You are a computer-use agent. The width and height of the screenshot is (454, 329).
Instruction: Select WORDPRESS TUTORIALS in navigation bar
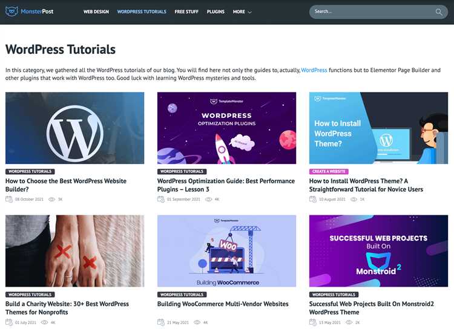click(142, 12)
